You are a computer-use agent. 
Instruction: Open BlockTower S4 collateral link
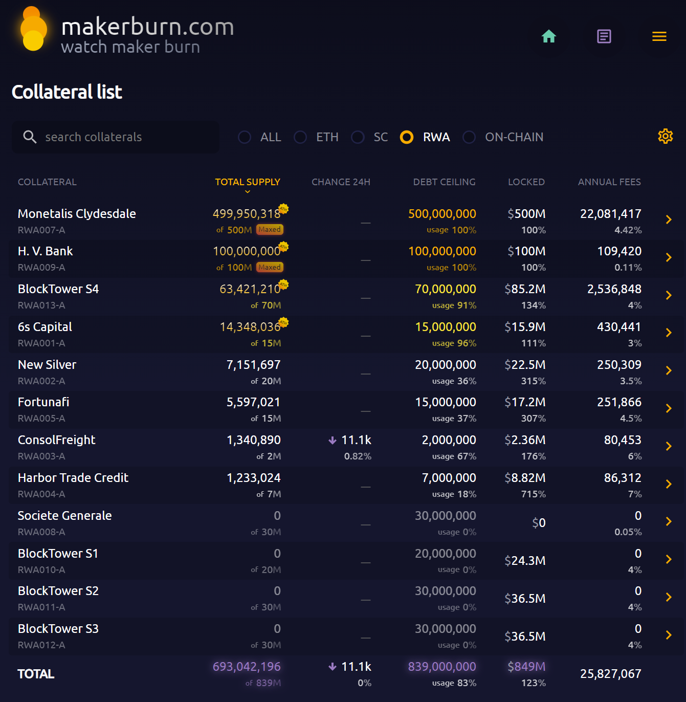click(58, 289)
